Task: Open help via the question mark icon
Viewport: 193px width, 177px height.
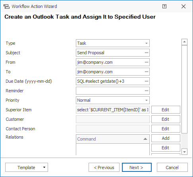Action: (x=164, y=6)
